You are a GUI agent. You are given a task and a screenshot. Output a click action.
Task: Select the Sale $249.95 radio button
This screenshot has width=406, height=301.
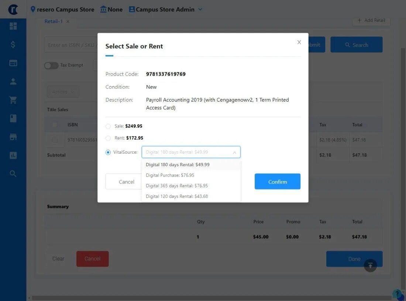(x=108, y=126)
